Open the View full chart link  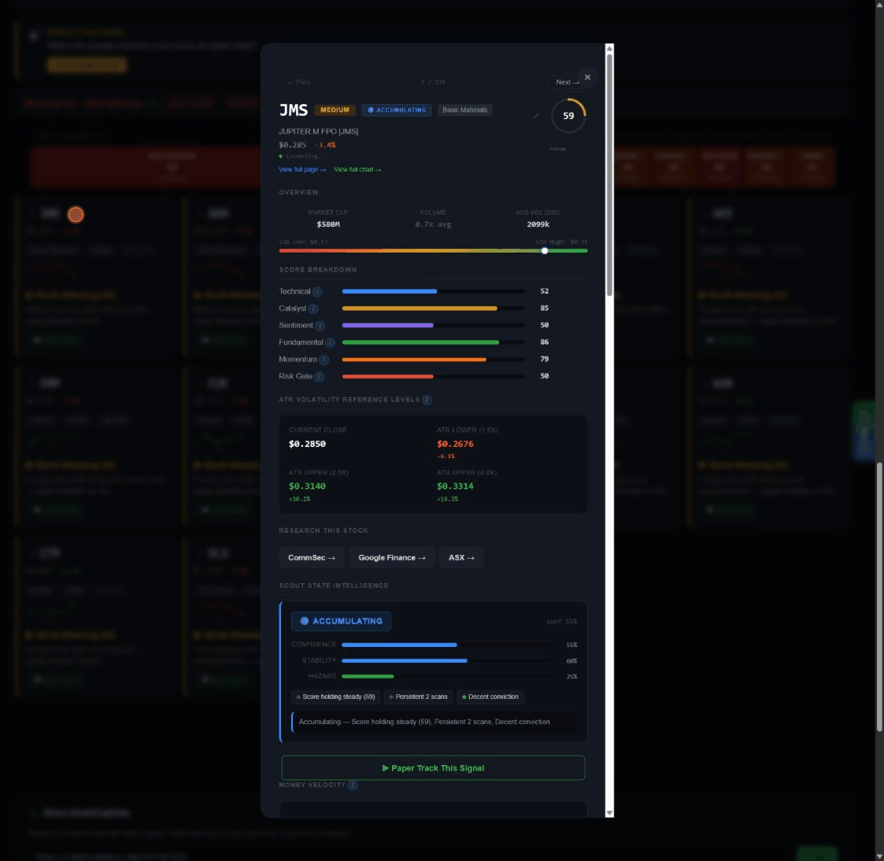pos(358,169)
